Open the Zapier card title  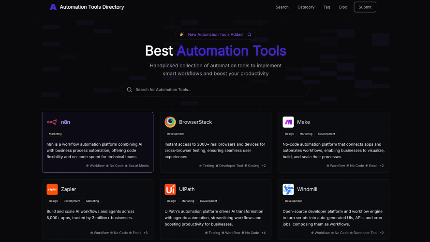(69, 189)
